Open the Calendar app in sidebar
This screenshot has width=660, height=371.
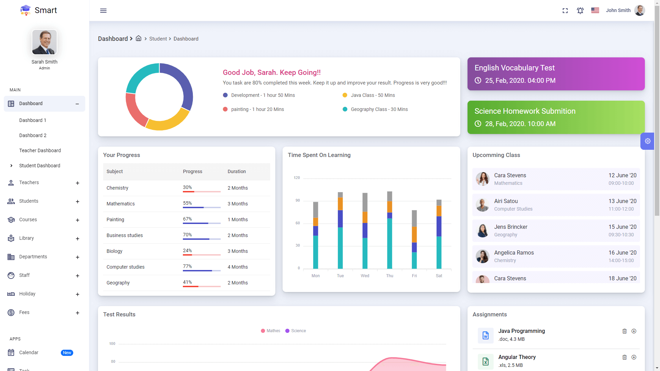(29, 352)
